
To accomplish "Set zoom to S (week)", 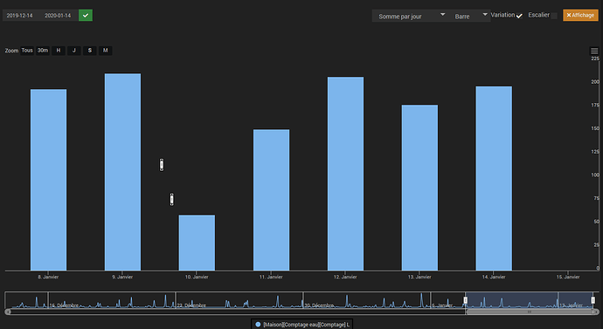I will 90,51.
